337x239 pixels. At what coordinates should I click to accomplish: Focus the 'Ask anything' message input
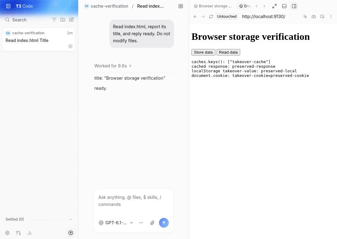tap(134, 201)
